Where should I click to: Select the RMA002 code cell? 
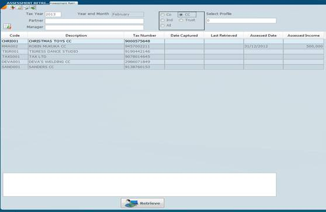(x=15, y=46)
